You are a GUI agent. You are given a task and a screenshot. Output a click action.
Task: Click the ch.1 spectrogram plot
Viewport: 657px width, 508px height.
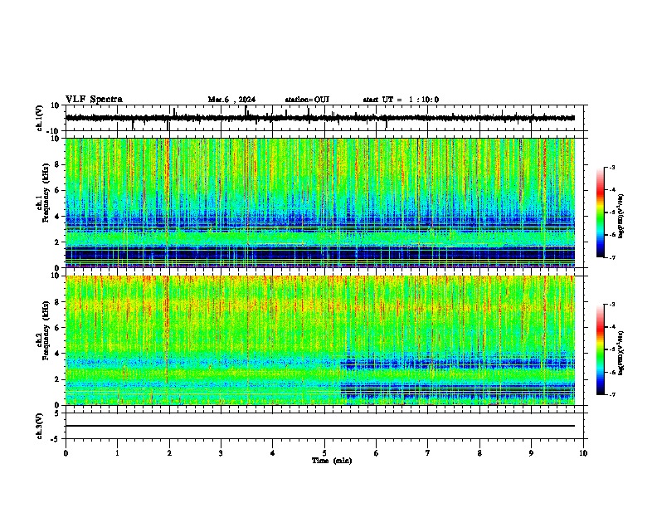pyautogui.click(x=320, y=203)
